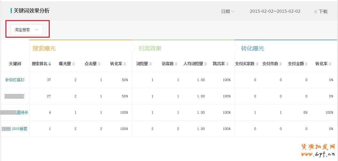Screen dimensions: 338x161
Task: Sort by 跳出率 arrow icon
Action: 227,64
